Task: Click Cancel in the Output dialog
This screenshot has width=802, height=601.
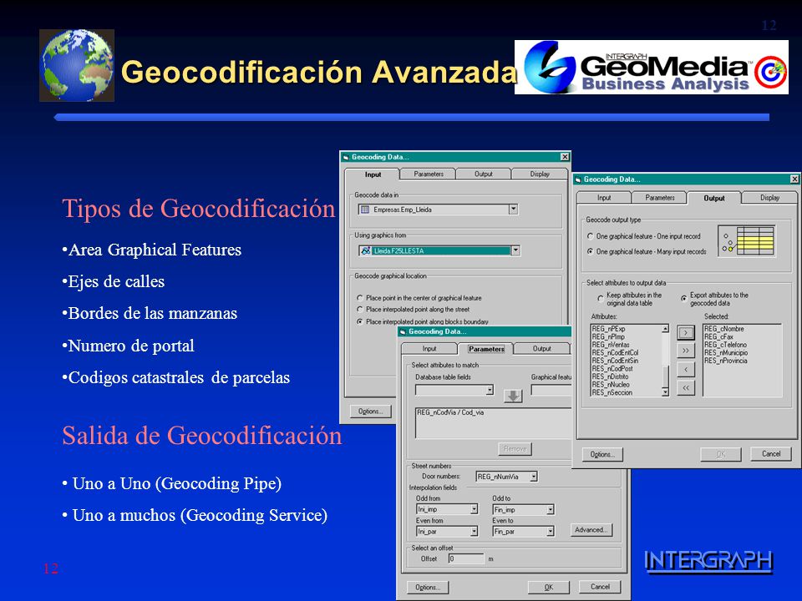Action: point(771,454)
